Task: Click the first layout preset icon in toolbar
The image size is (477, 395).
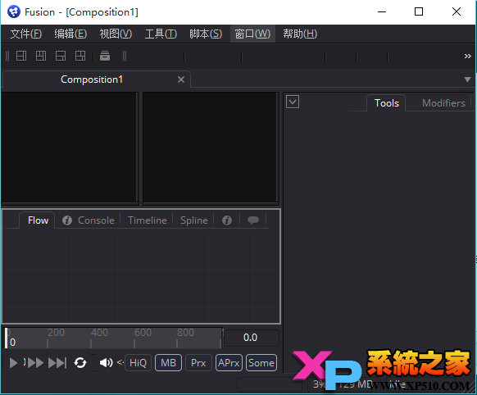Action: click(21, 56)
